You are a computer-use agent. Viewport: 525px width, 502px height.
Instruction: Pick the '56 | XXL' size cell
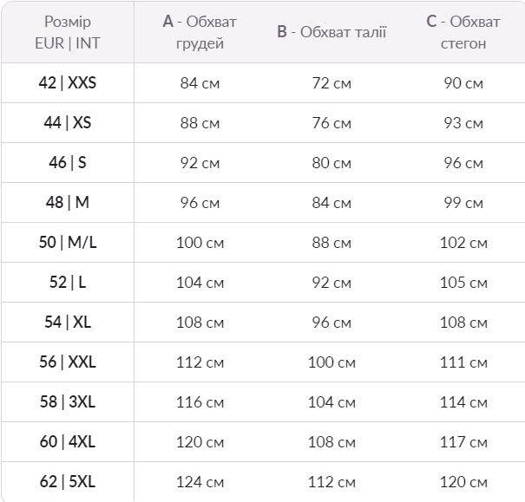click(68, 362)
